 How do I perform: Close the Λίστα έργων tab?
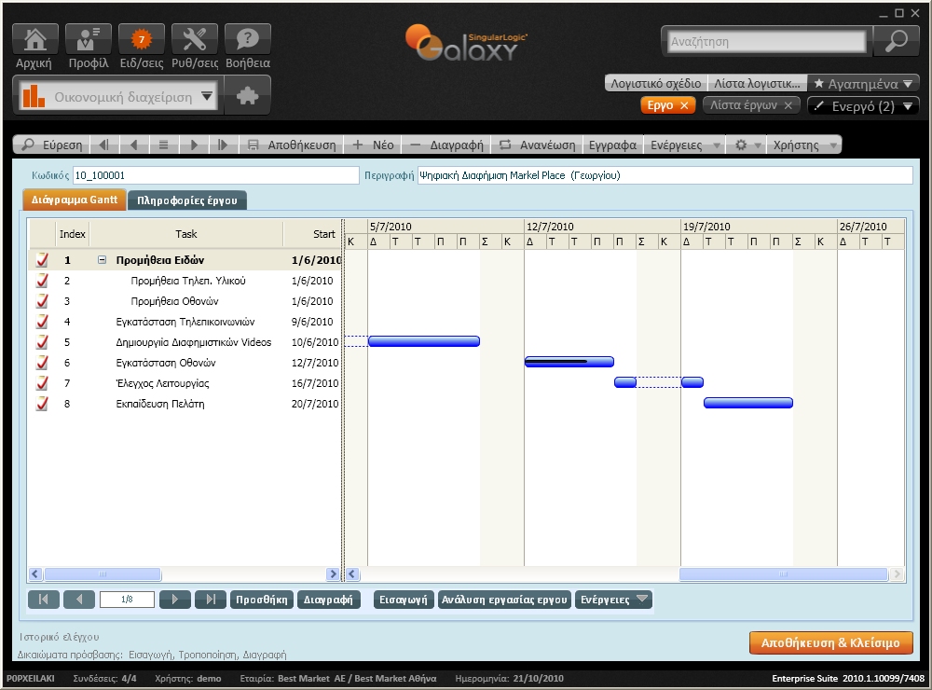pyautogui.click(x=788, y=105)
